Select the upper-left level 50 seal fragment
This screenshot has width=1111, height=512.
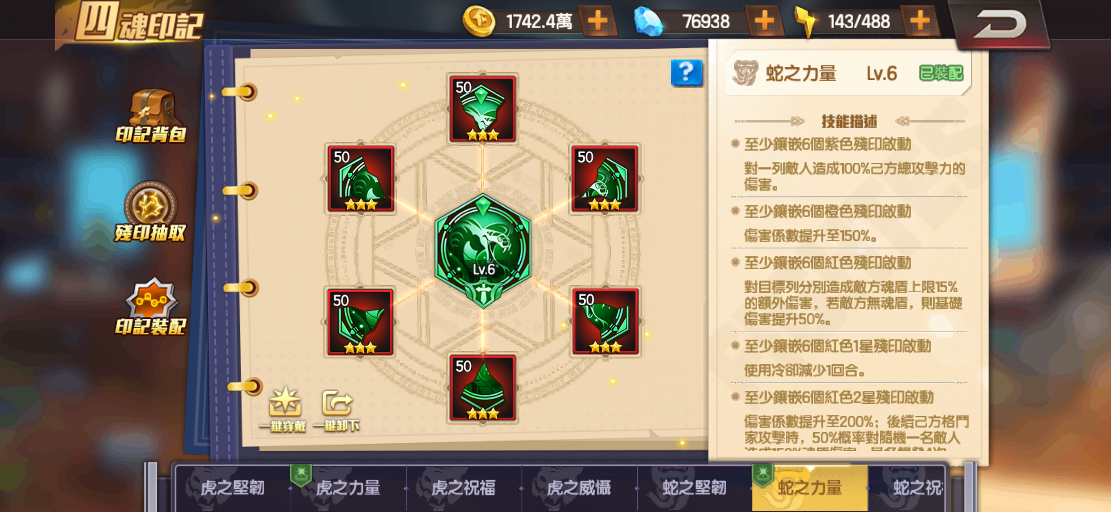361,178
